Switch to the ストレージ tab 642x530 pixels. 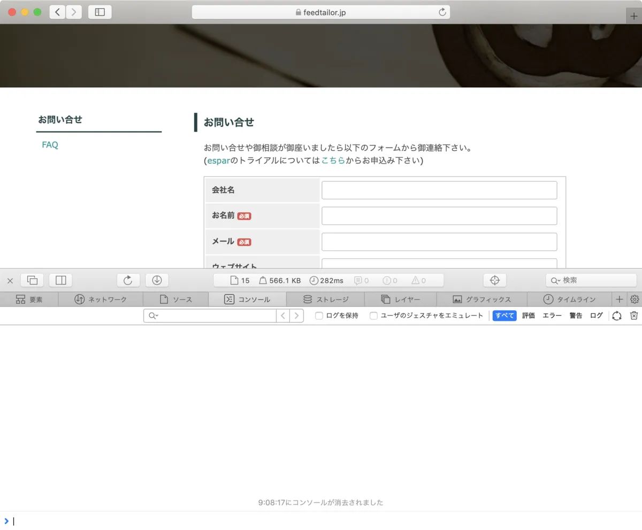325,299
